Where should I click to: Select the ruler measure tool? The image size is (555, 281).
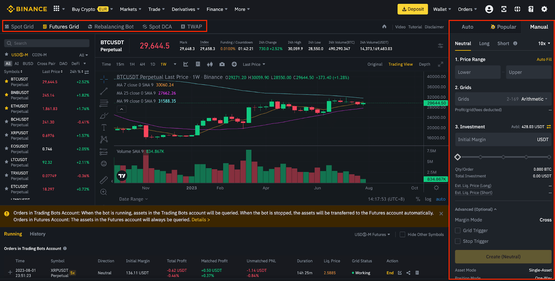coord(104,180)
